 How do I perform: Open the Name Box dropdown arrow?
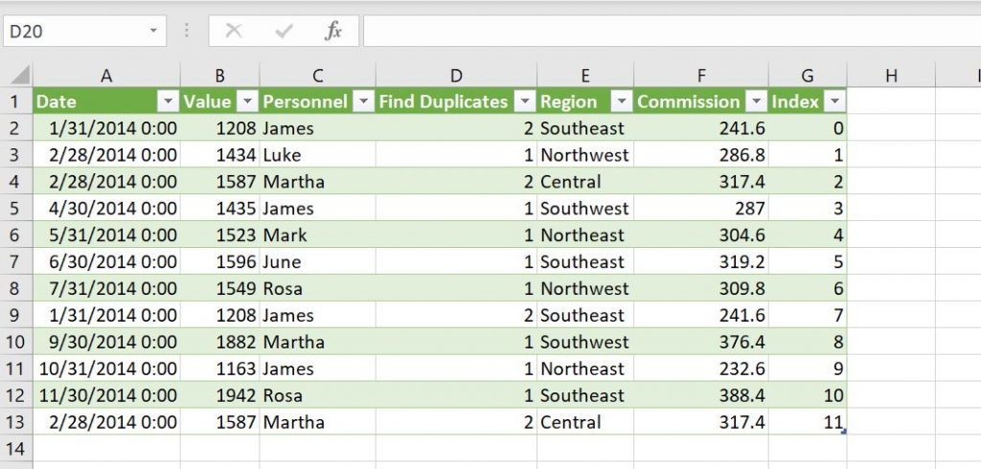point(153,32)
